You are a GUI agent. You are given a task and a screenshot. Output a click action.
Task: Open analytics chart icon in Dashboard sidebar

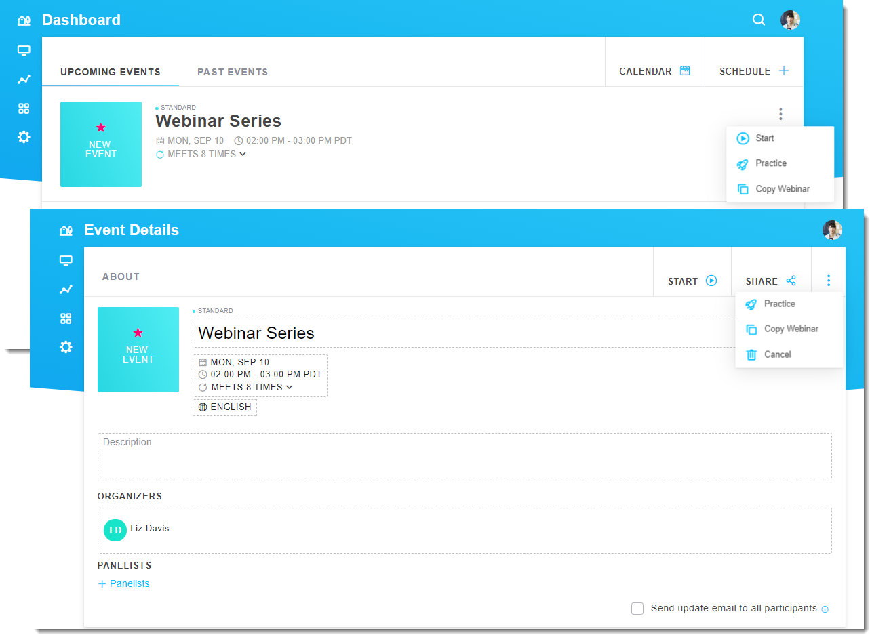[24, 79]
